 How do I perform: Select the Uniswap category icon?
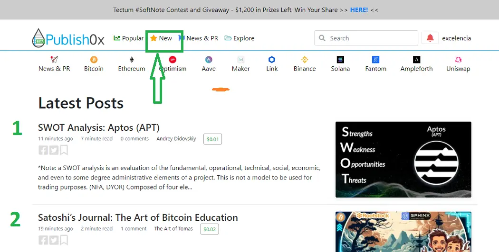point(458,59)
